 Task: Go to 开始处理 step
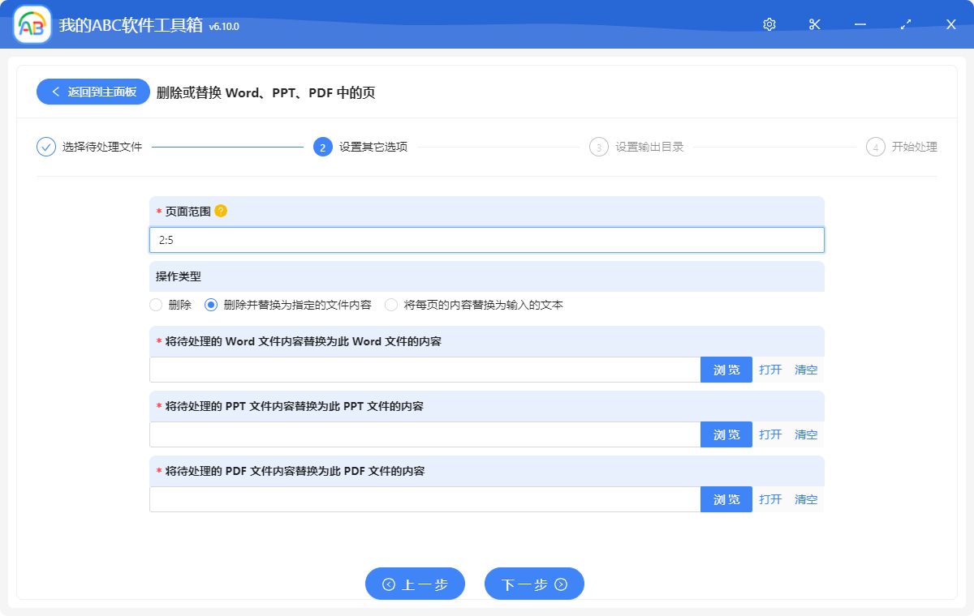point(914,147)
